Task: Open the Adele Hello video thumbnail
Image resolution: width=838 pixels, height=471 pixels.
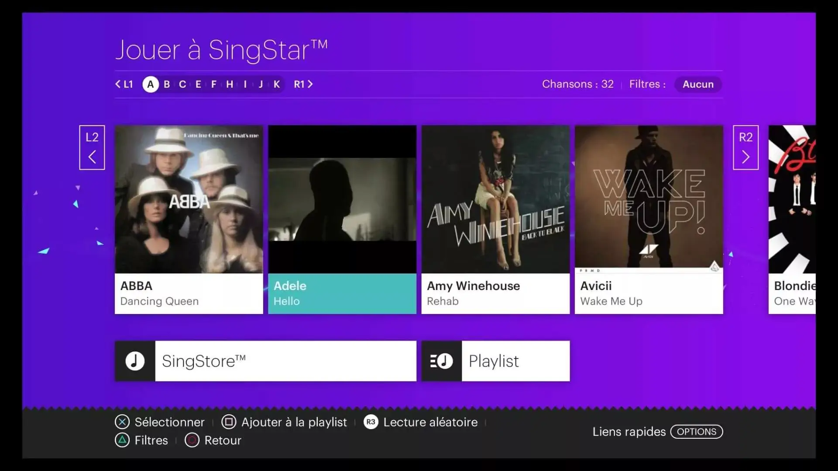Action: click(x=342, y=199)
